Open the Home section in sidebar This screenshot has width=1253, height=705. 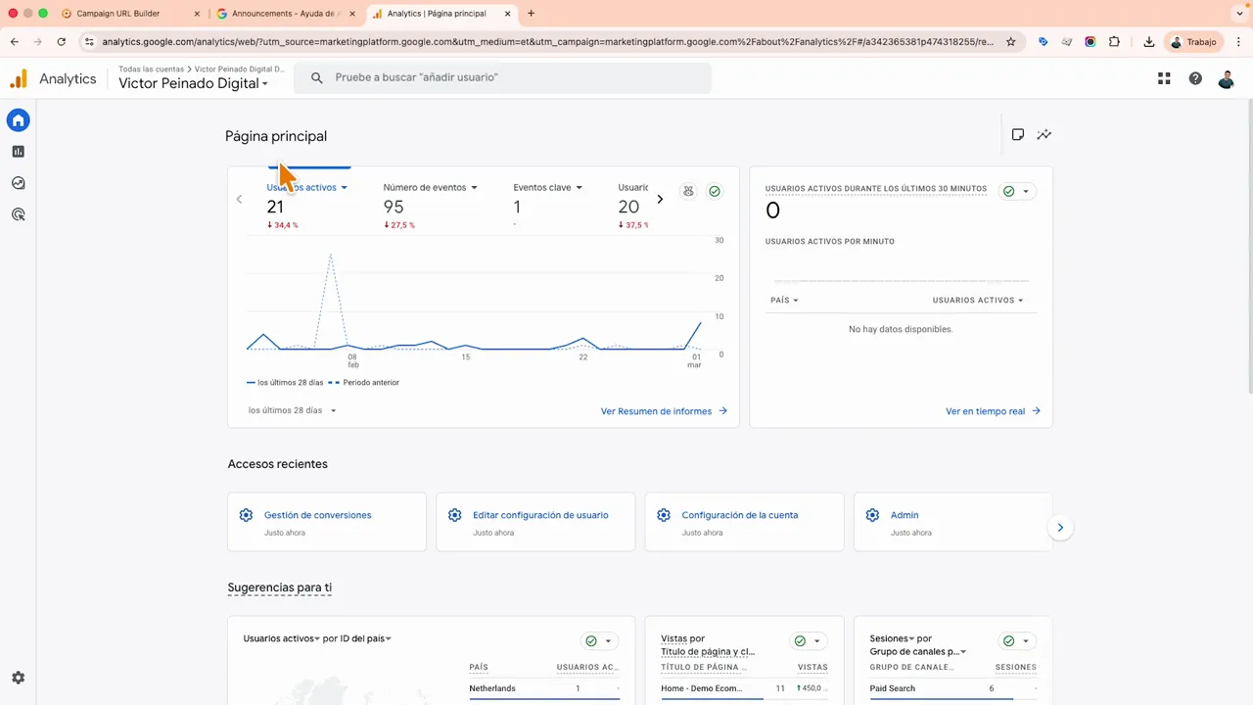click(18, 120)
